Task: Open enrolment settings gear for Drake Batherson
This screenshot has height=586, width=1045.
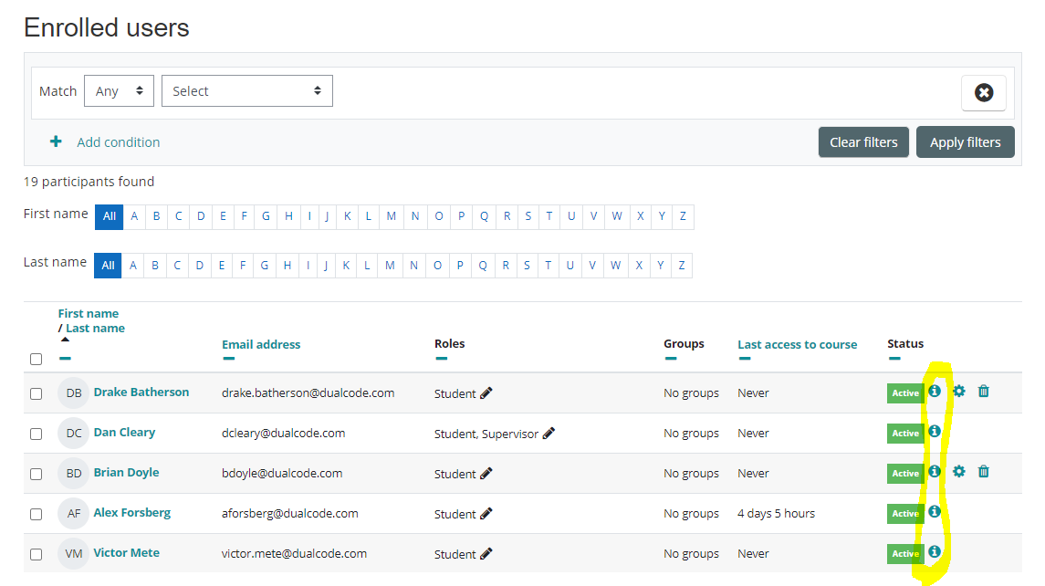Action: pyautogui.click(x=958, y=392)
